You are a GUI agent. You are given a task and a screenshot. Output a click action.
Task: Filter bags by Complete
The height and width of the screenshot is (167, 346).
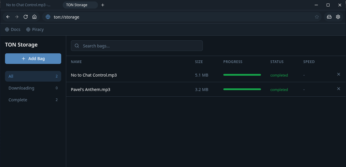pyautogui.click(x=33, y=100)
